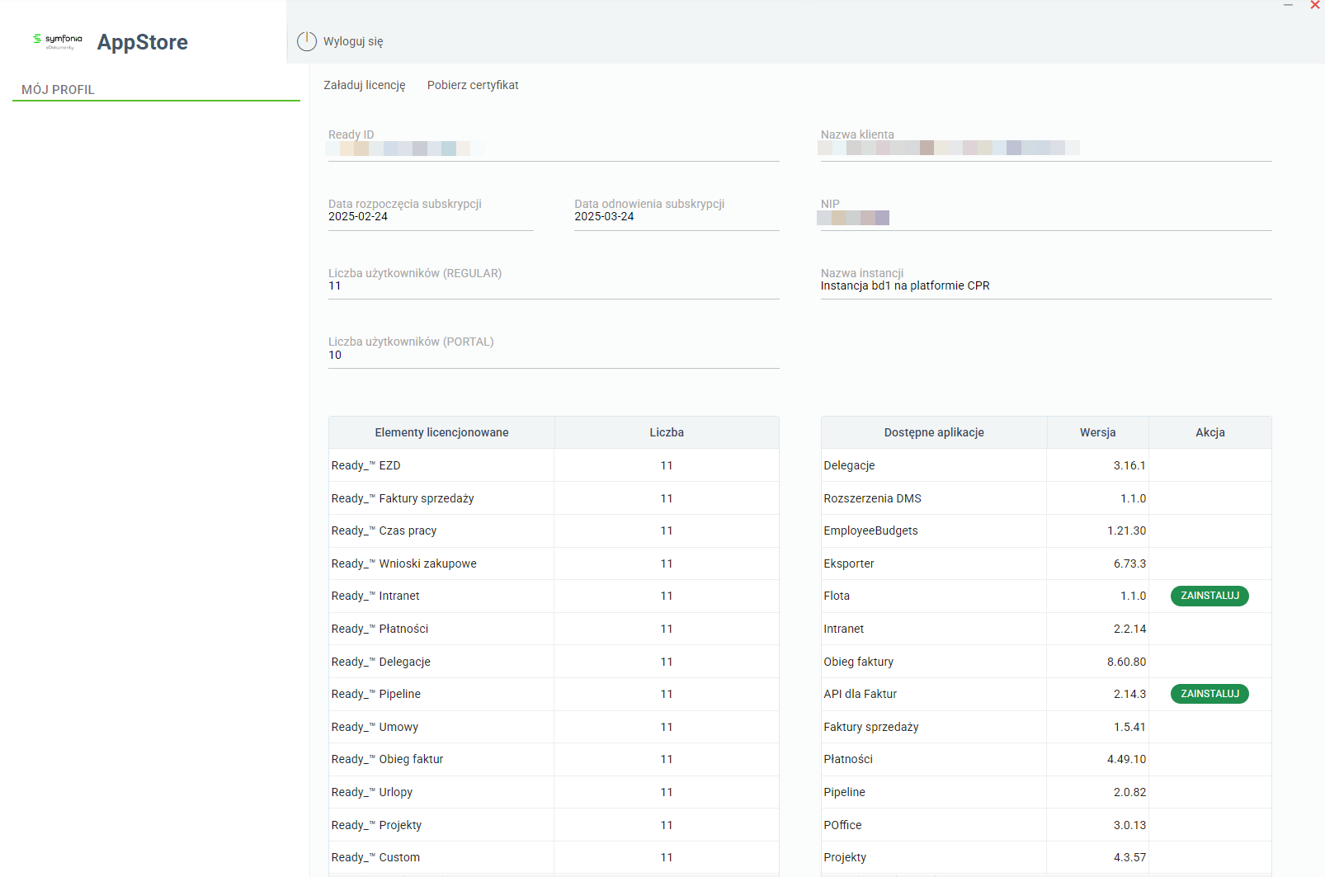Viewport: 1325px width, 877px height.
Task: Click the REGULAR user count field
Action: (x=554, y=283)
